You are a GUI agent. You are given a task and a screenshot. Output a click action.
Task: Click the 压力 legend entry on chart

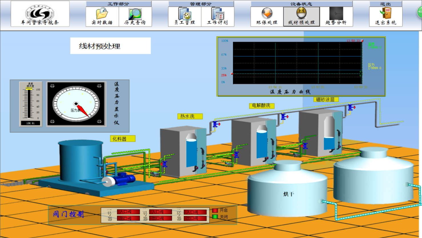(x=375, y=66)
